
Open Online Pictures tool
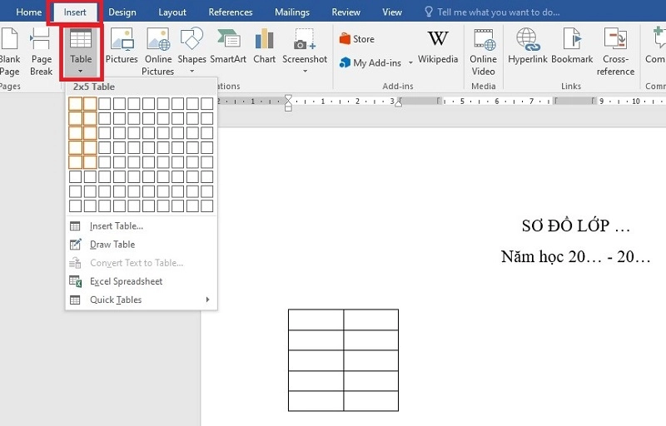point(157,50)
